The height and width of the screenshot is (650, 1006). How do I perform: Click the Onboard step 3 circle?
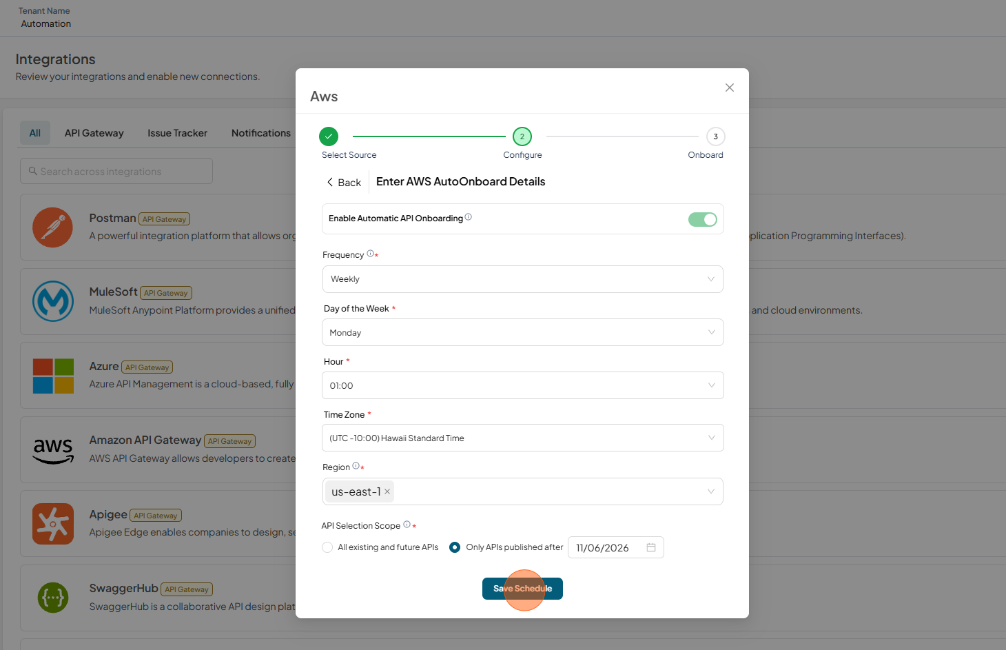(715, 136)
